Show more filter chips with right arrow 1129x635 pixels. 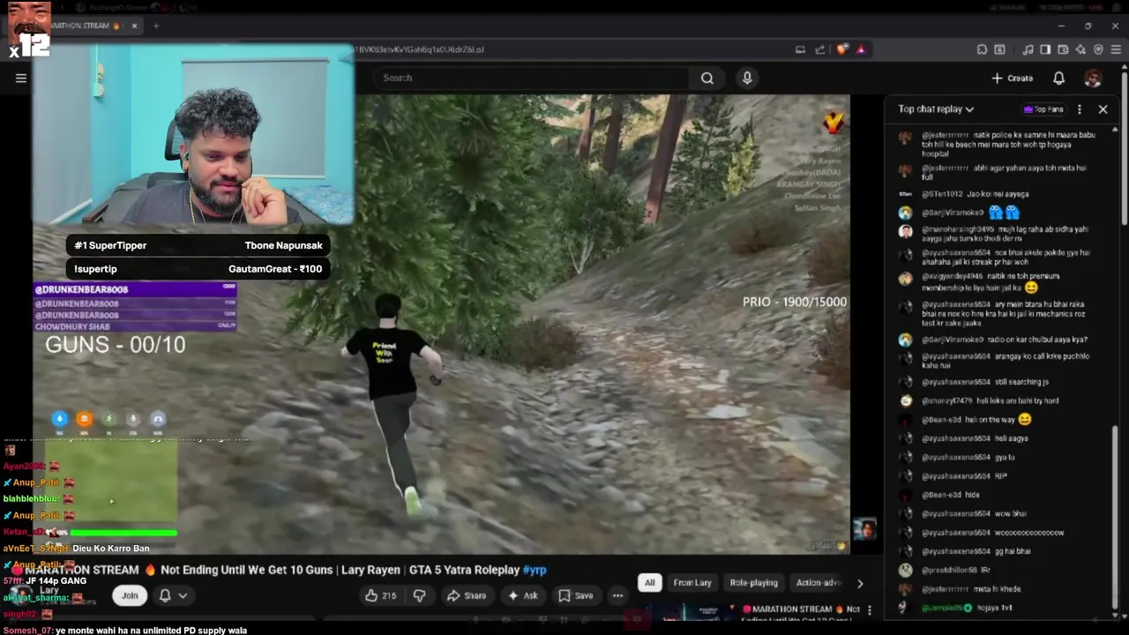[x=860, y=583]
